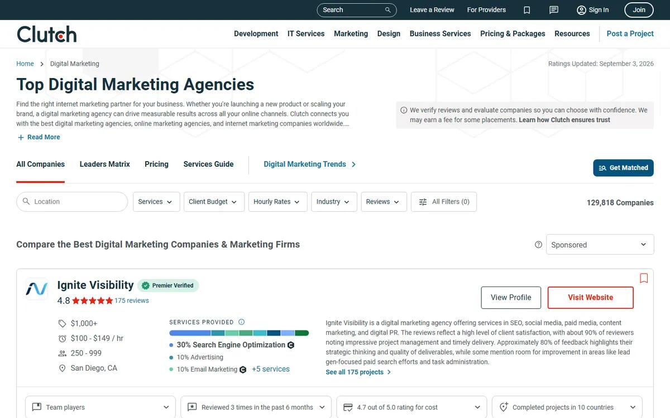Switch to Leaders Matrix tab

(x=105, y=164)
